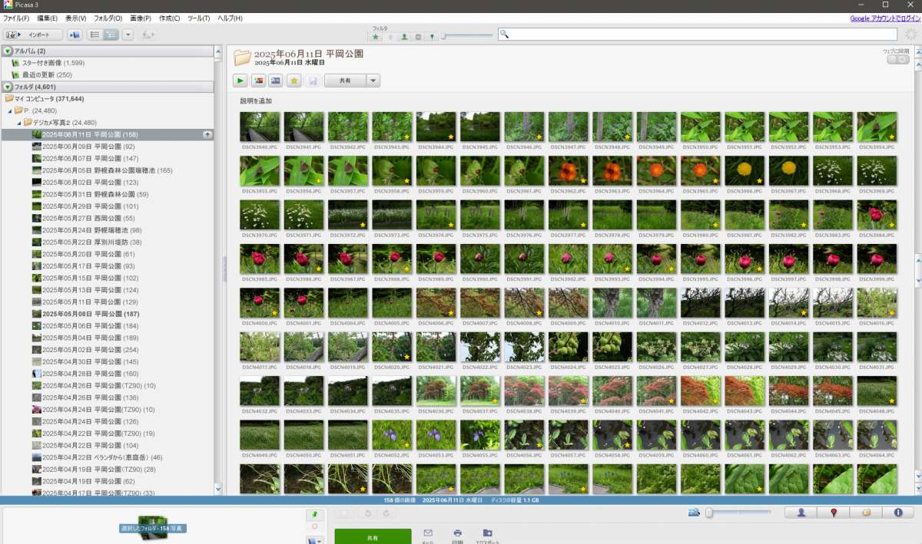Click the movie presentation icon in folder header
The height and width of the screenshot is (544, 922).
pyautogui.click(x=276, y=81)
